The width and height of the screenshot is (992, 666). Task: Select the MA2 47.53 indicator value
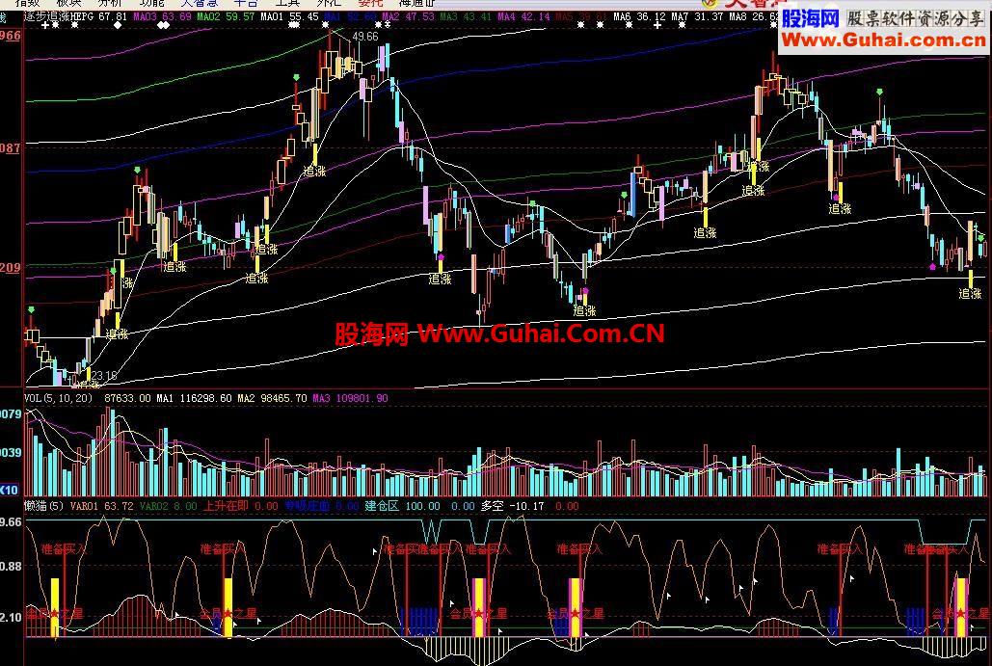pyautogui.click(x=408, y=16)
